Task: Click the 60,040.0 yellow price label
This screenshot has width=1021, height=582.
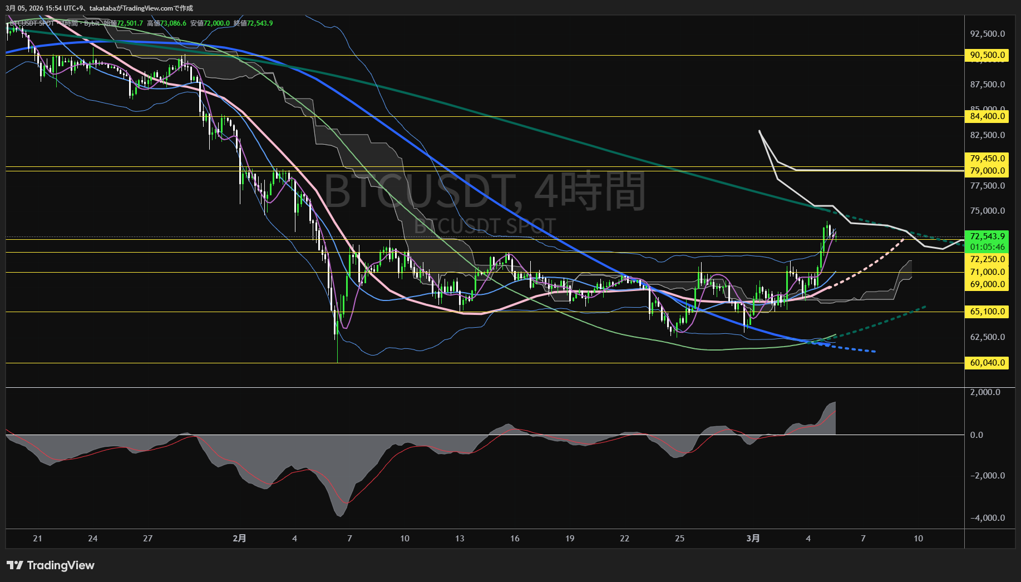Action: 987,363
